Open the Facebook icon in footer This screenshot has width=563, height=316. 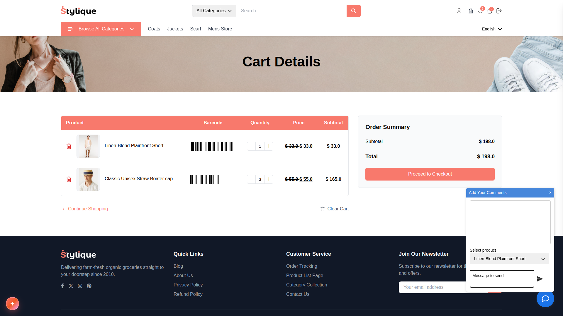62,286
